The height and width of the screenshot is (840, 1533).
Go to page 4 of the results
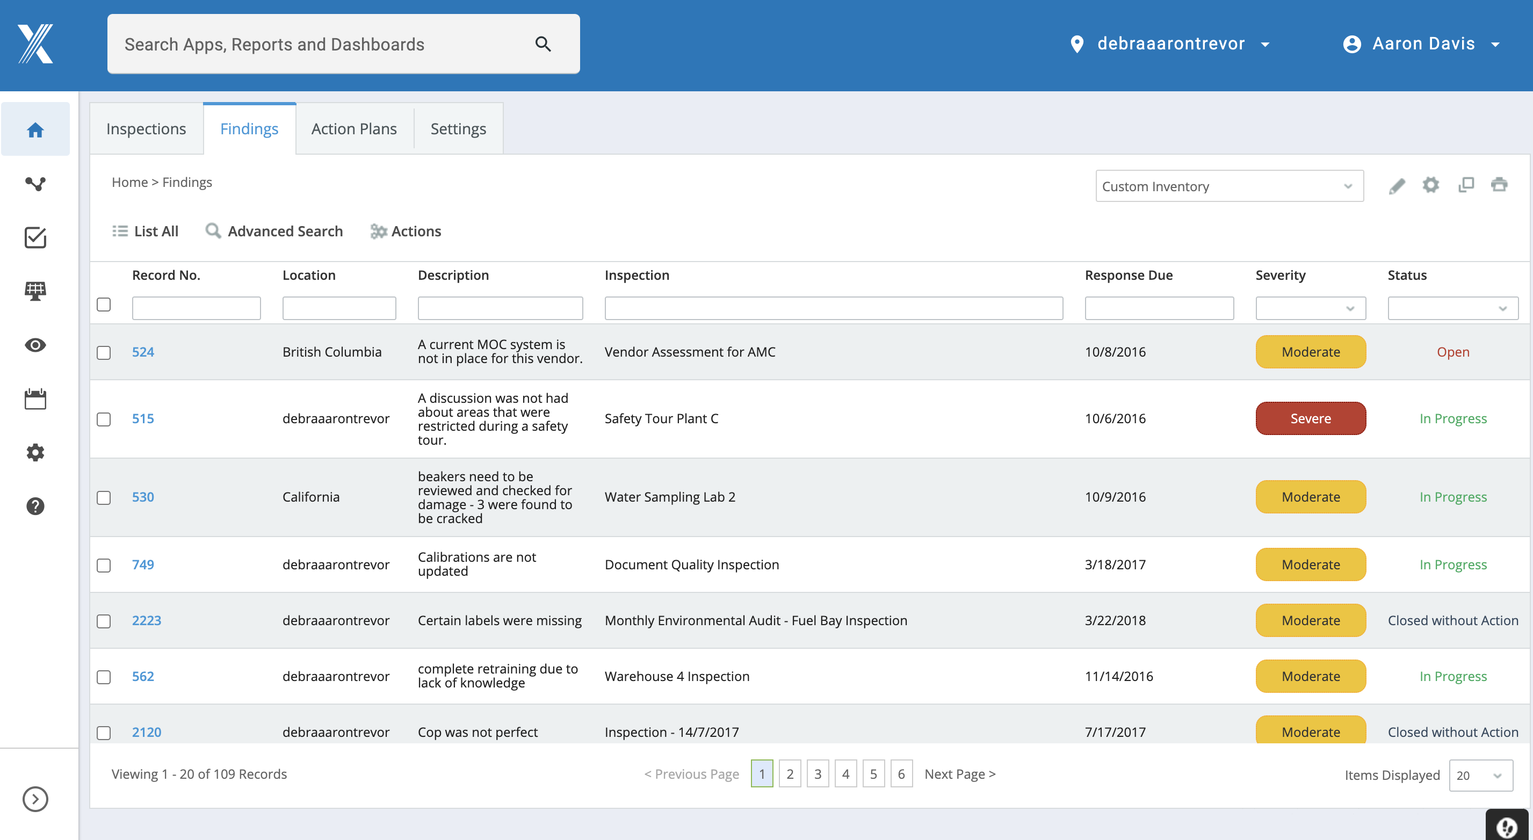845,773
